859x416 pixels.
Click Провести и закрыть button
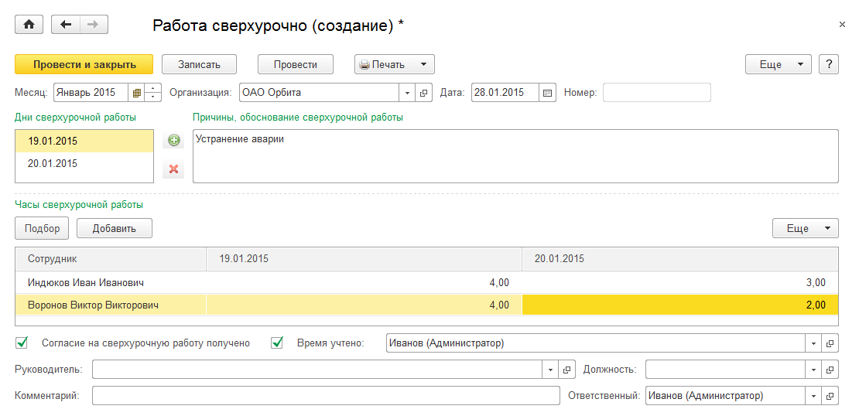84,65
